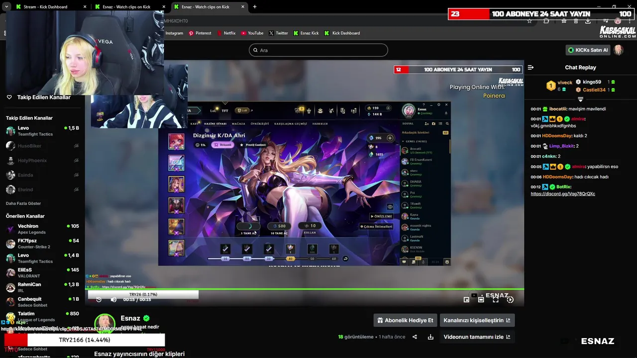
Task: Click the reward track milestone 40 marker
Action: coord(291,259)
